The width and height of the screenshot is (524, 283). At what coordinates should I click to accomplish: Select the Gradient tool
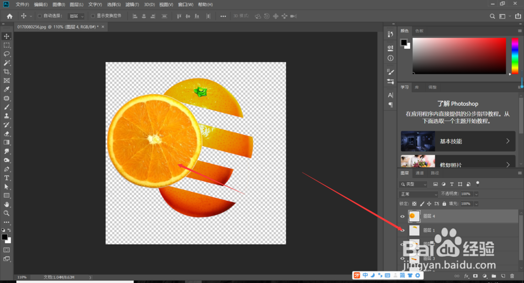(6, 142)
